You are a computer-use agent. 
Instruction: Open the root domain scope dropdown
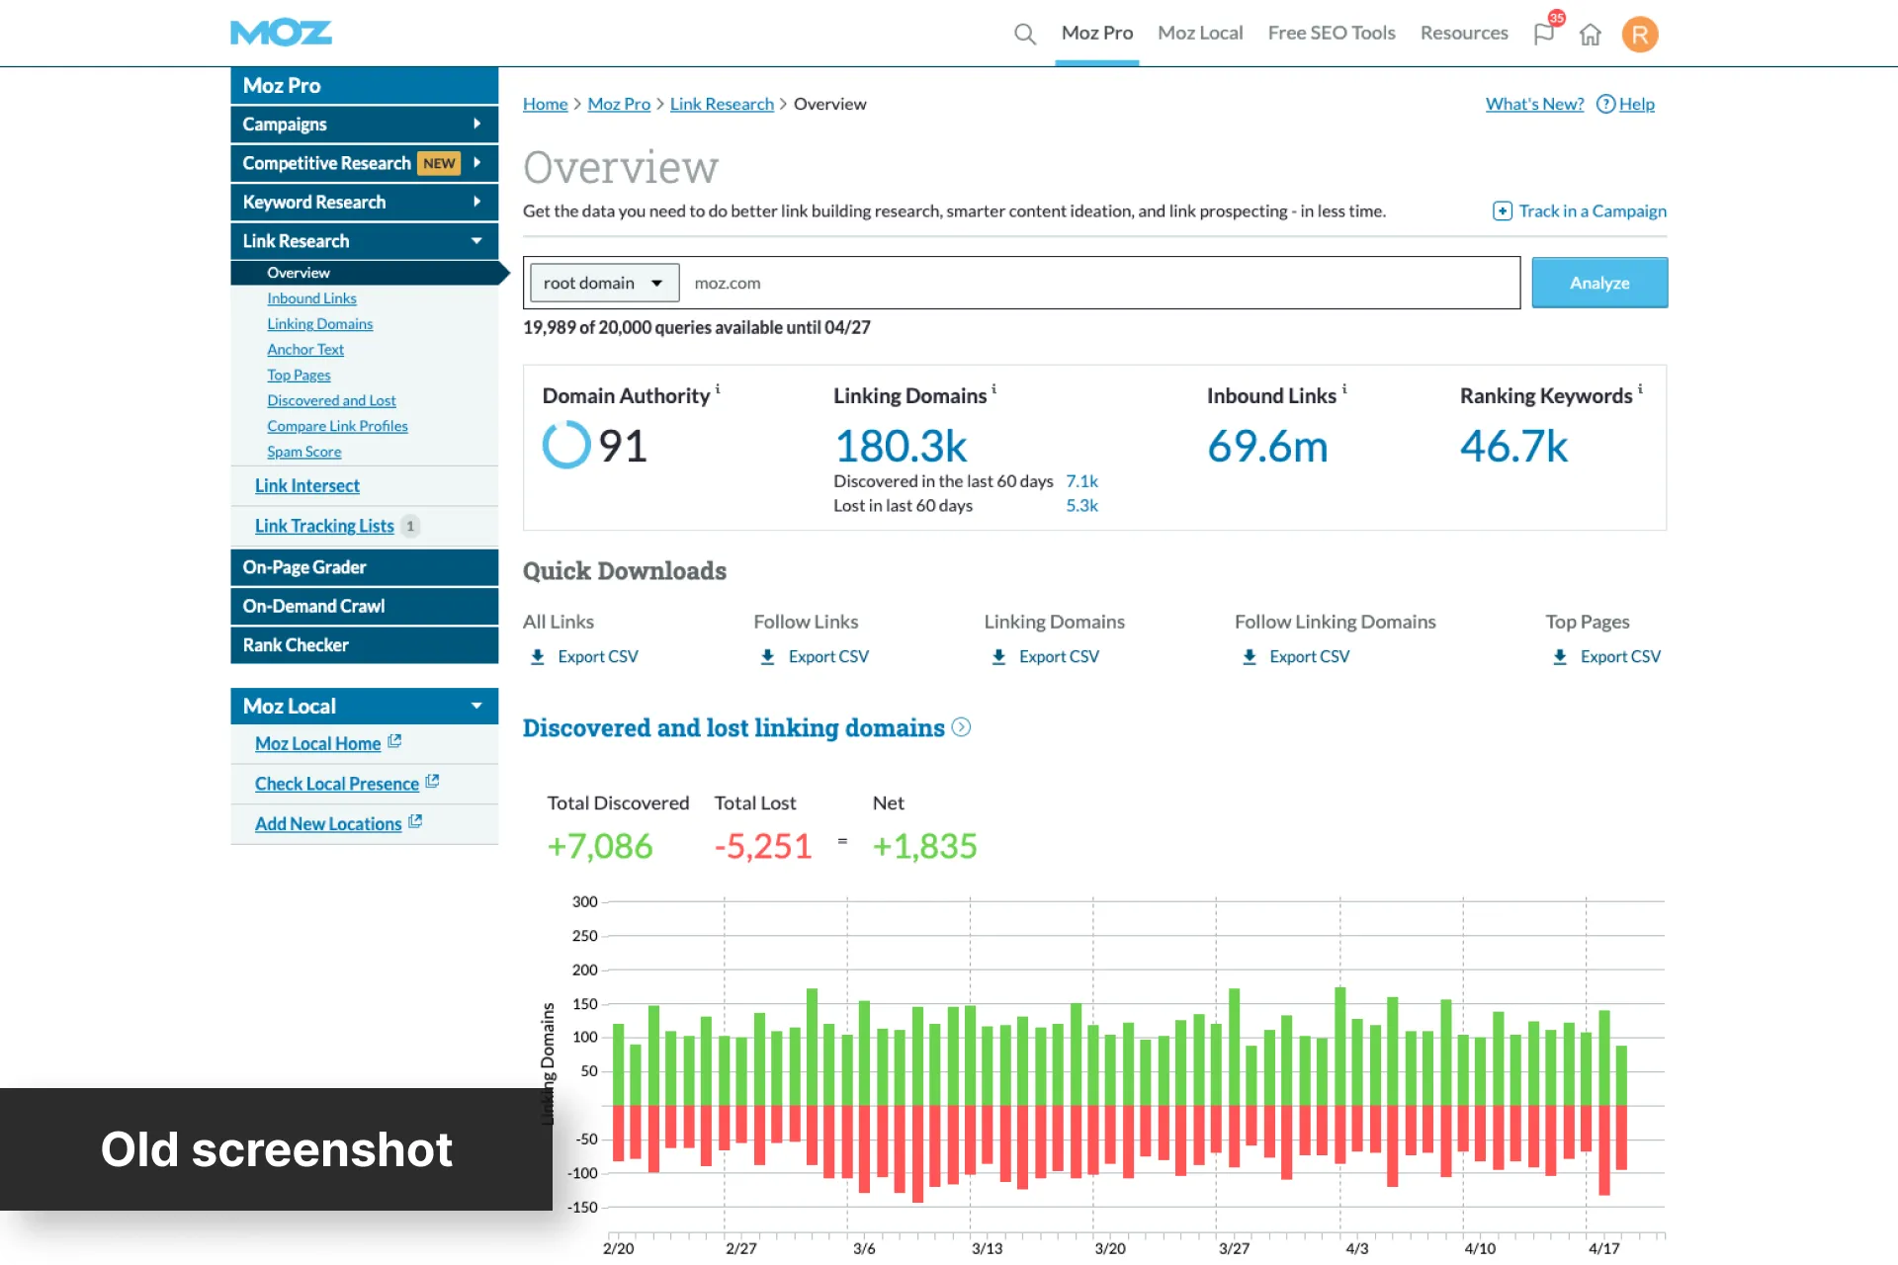[605, 283]
